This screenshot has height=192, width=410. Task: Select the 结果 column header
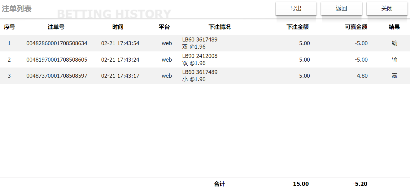point(394,27)
